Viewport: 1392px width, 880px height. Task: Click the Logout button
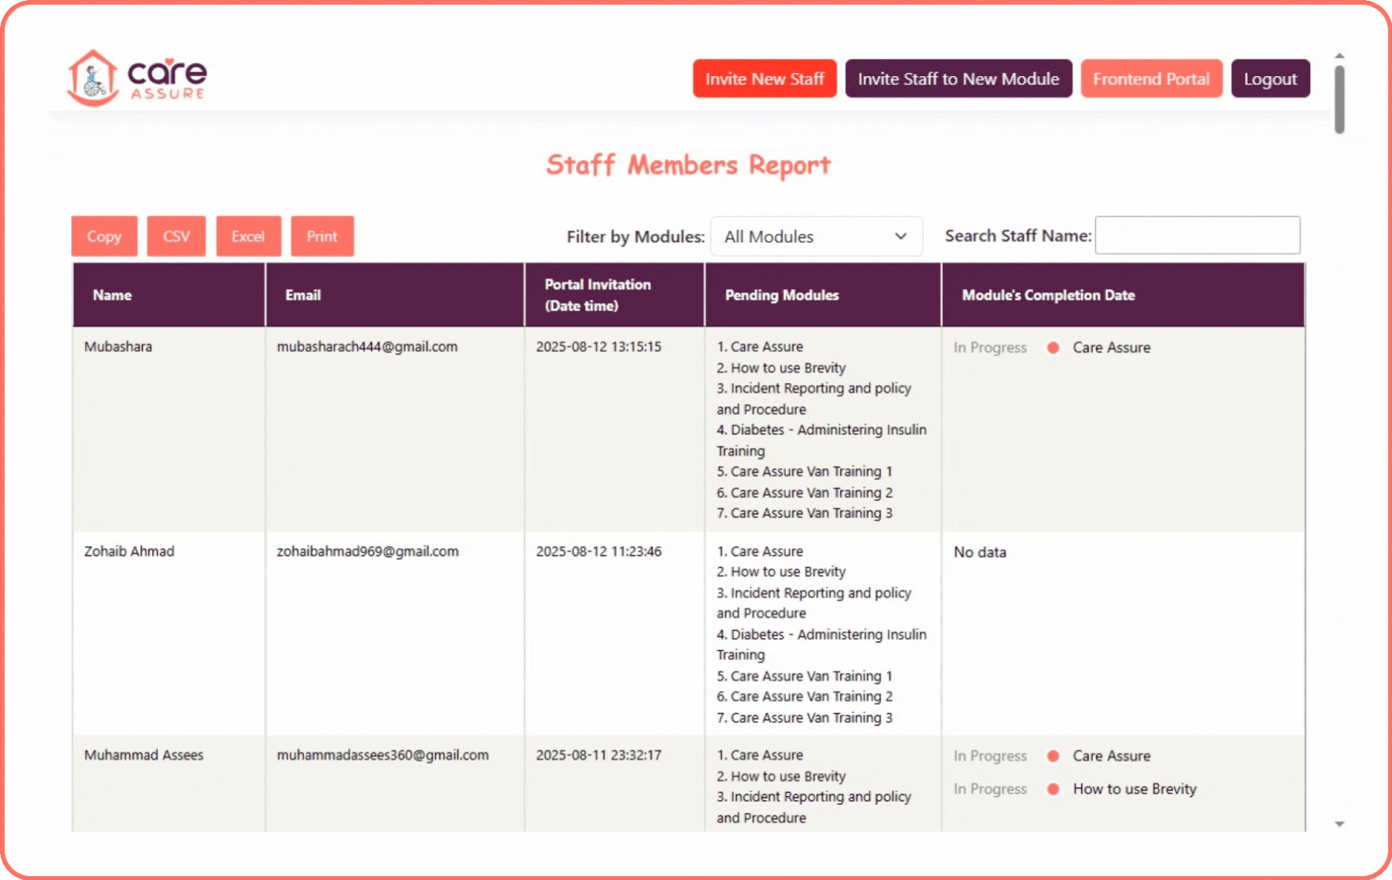coord(1270,78)
